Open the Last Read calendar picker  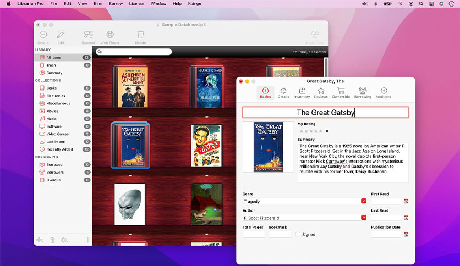coord(406,218)
